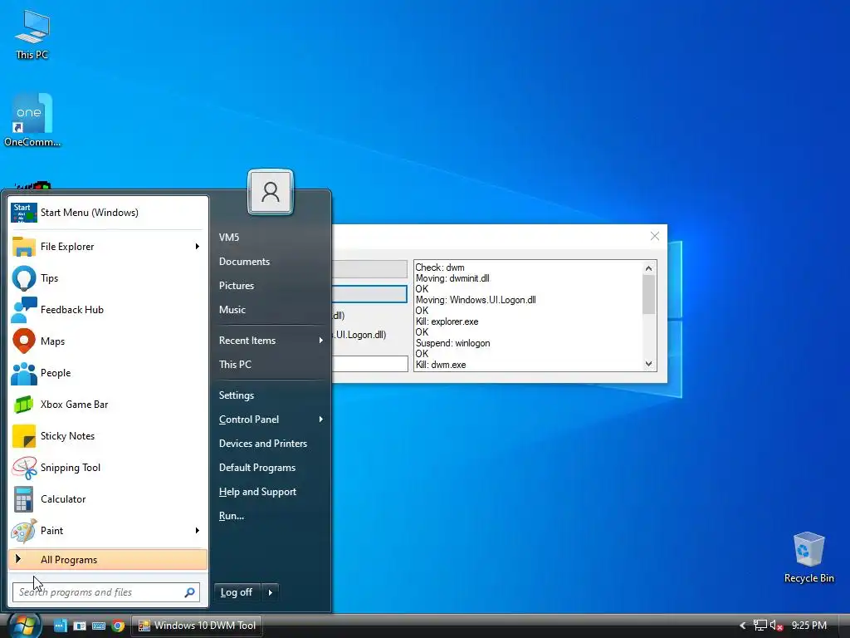Open Chrome from taskbar

click(x=118, y=626)
